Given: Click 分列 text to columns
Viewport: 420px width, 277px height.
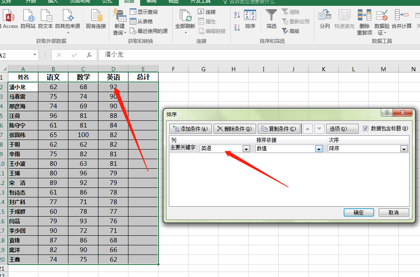Looking at the screenshot, I should [324, 19].
